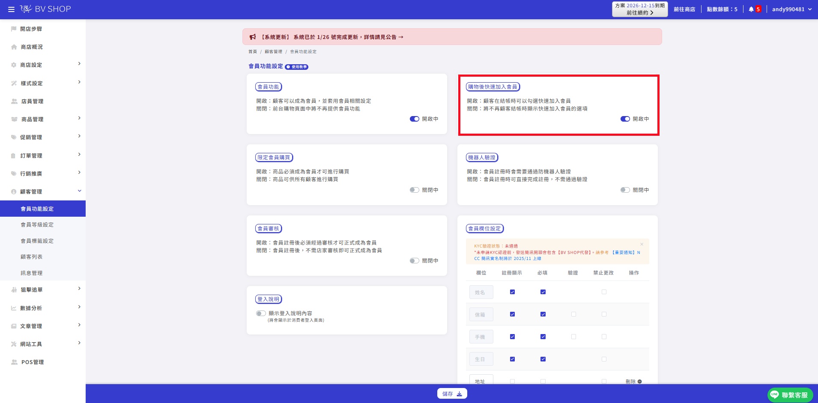Click 使用教學 tutorial badge

(x=297, y=67)
